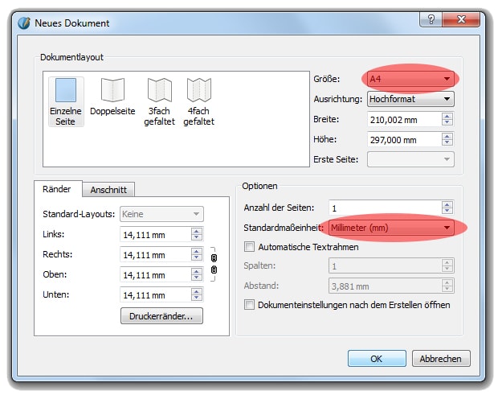
Task: Select the 4fach gefaltet layout icon
Action: (x=198, y=90)
